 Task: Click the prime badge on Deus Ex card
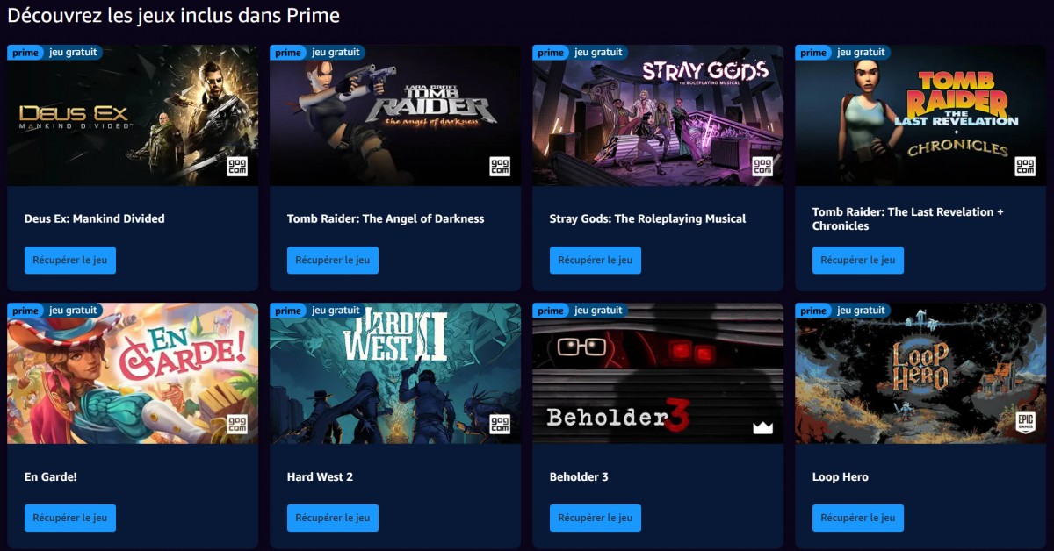[25, 53]
